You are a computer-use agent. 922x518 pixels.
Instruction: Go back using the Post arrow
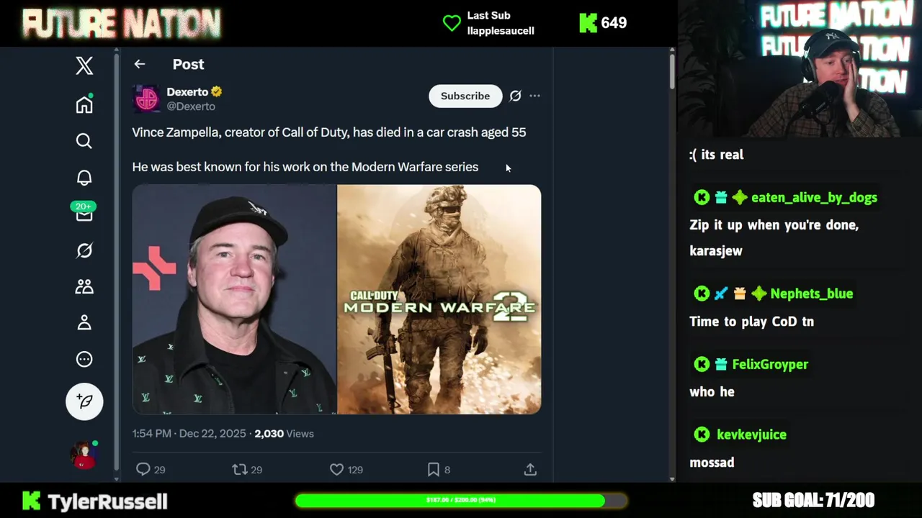[x=140, y=64]
